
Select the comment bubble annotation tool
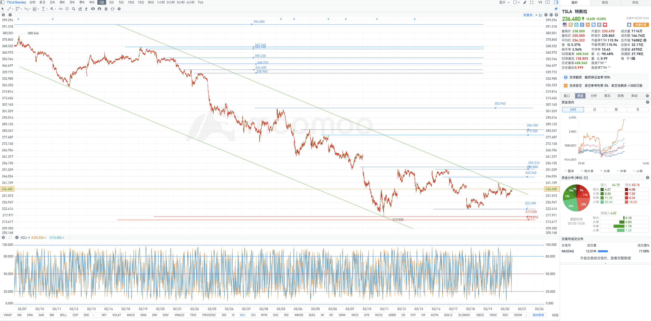pos(67,9)
